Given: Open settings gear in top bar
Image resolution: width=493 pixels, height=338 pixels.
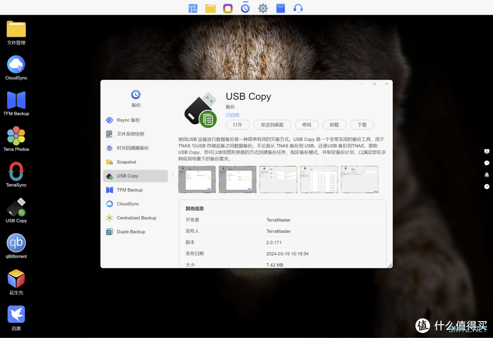Looking at the screenshot, I should 263,8.
